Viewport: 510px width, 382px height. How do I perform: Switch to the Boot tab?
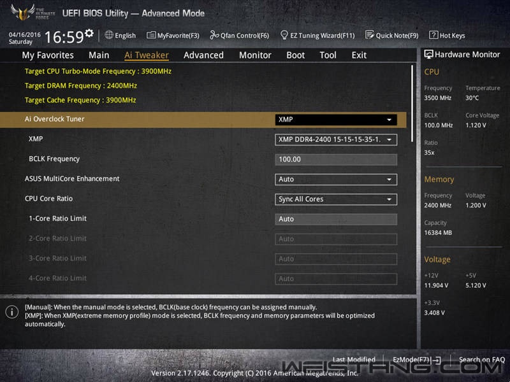[295, 55]
